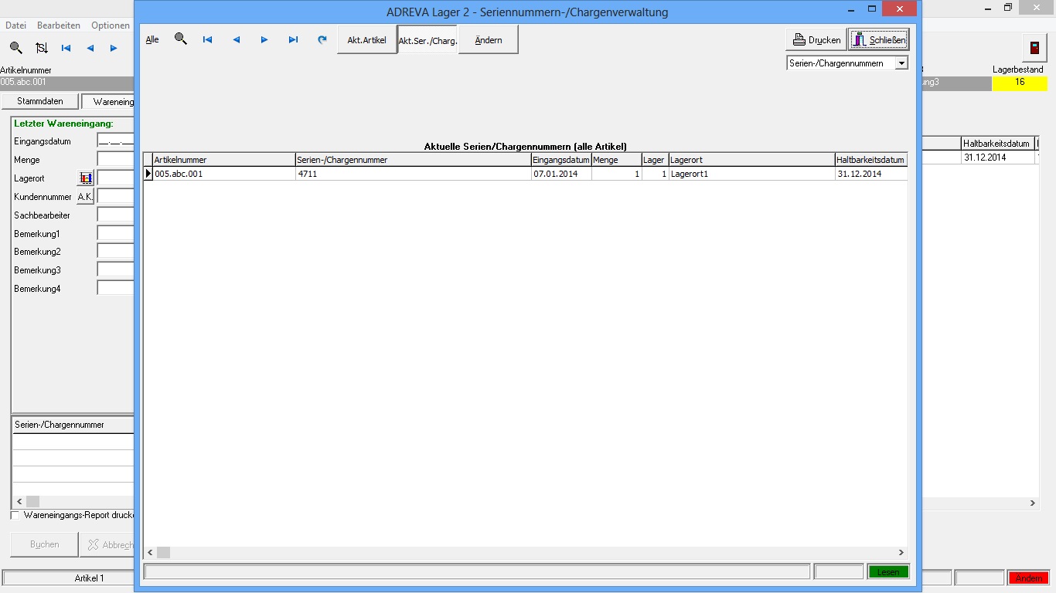Viewport: 1056px width, 593px height.
Task: Select Artikelnummer column header
Action: click(x=224, y=160)
